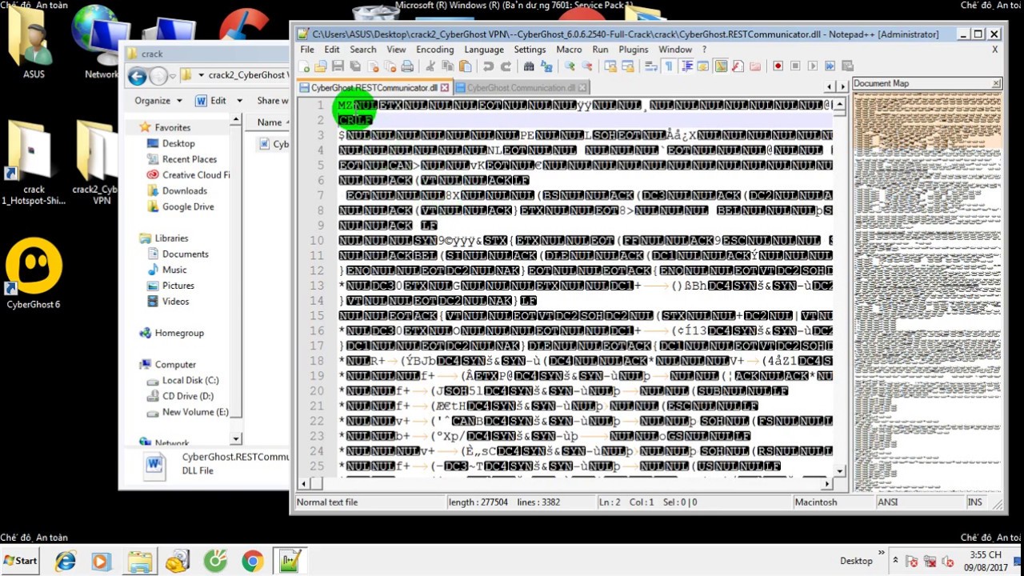Click the Save All toolbar icon
This screenshot has width=1024, height=576.
tap(354, 66)
